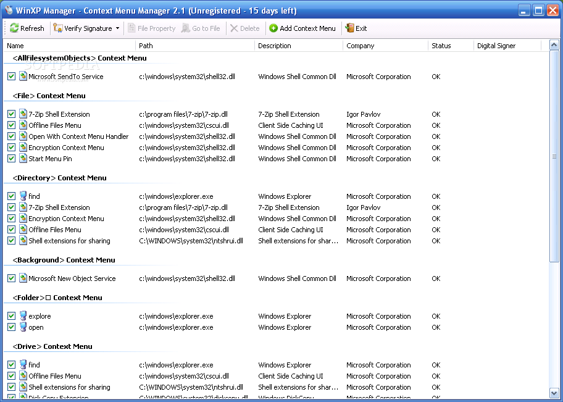Click path c:\program files\7-zip\7-zip.dll under File
Image resolution: width=563 pixels, height=402 pixels.
coord(183,114)
